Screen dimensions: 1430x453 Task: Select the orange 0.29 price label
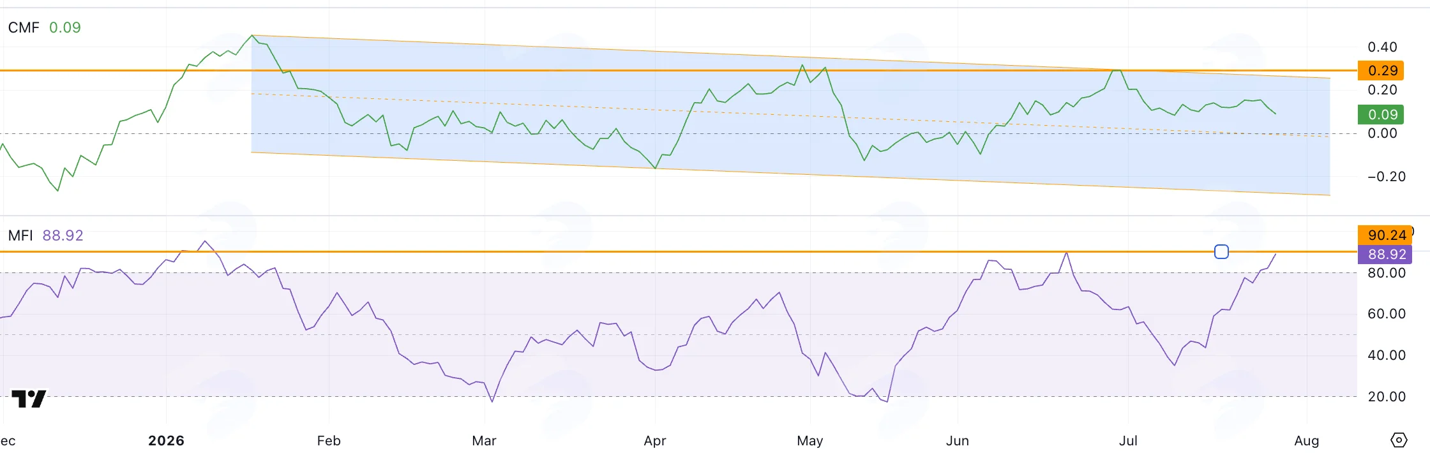point(1380,71)
